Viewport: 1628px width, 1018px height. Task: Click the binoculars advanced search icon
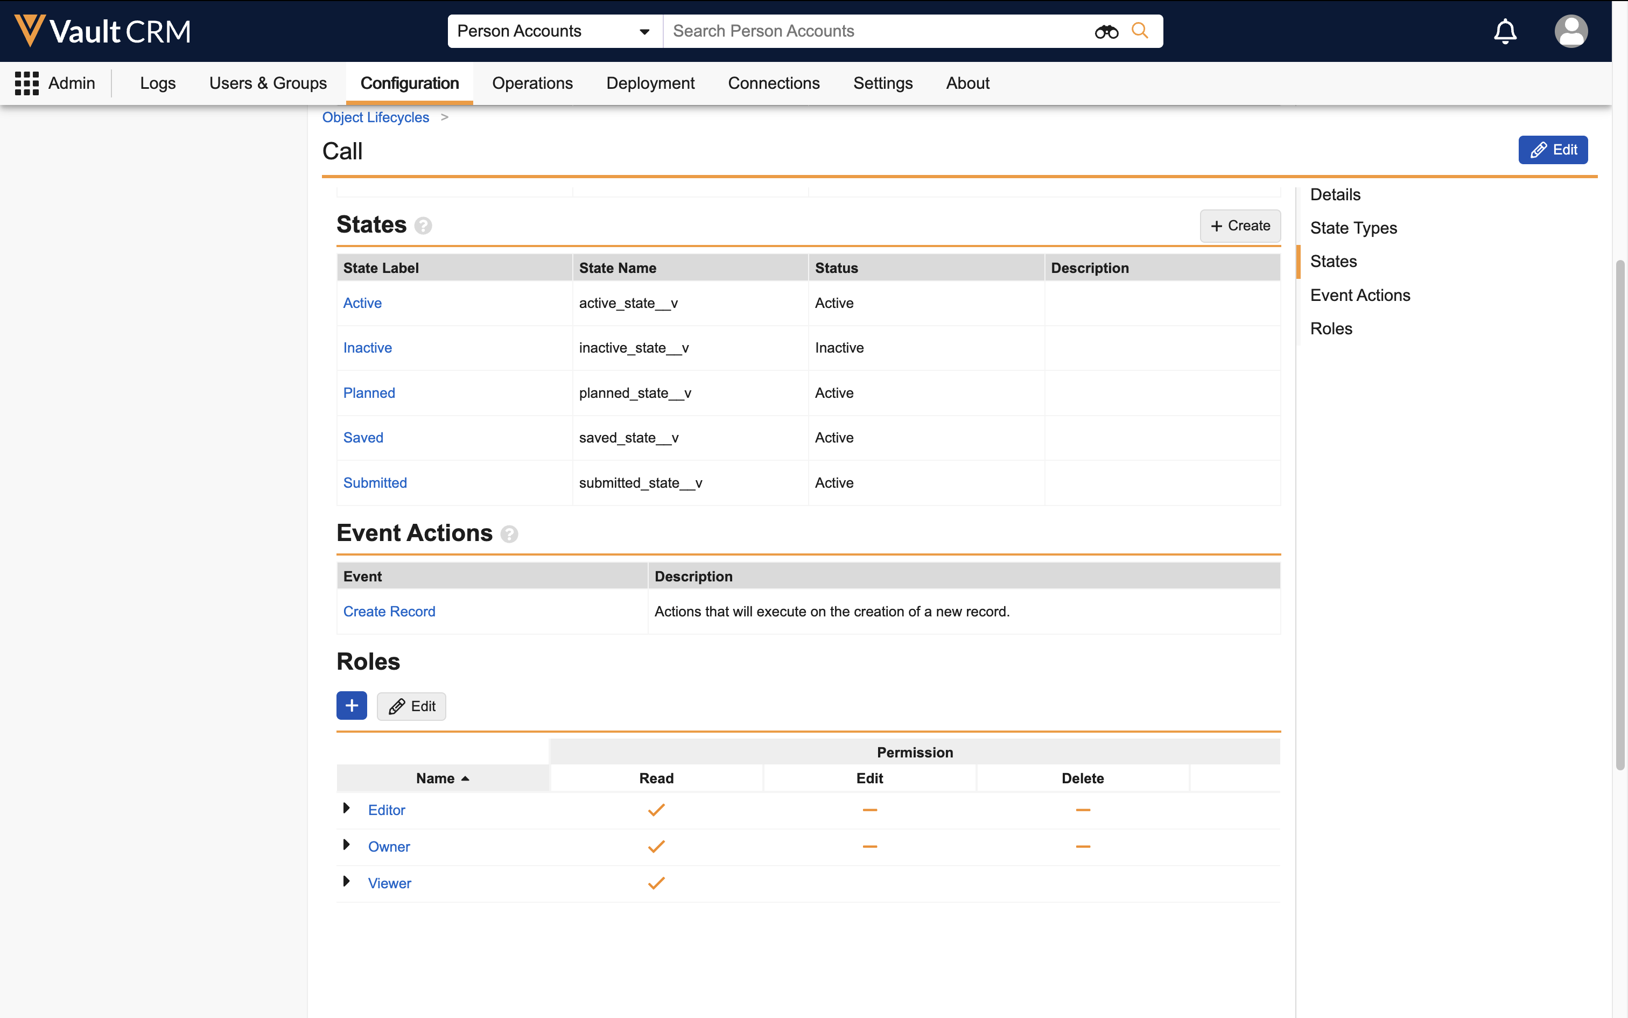[x=1106, y=32]
